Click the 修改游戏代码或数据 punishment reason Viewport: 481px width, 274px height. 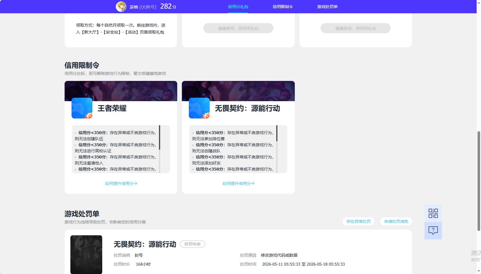279,255
